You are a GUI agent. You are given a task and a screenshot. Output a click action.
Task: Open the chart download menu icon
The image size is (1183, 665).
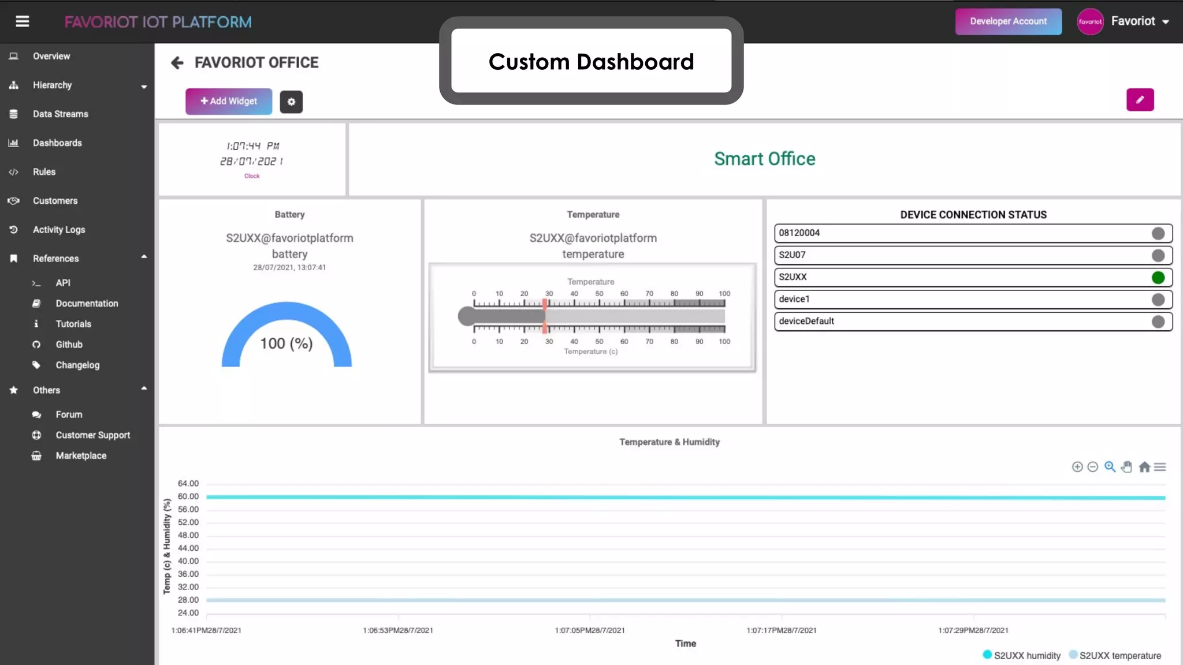click(x=1160, y=466)
